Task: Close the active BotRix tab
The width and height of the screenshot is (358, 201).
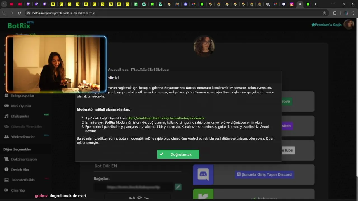Action: coord(300,4)
